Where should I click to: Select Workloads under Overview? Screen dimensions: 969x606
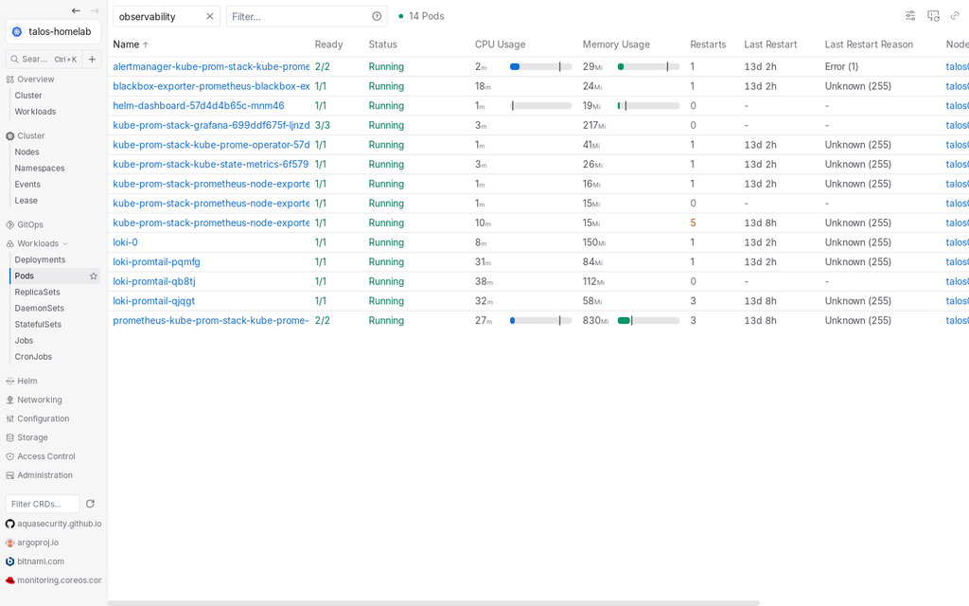pos(35,112)
